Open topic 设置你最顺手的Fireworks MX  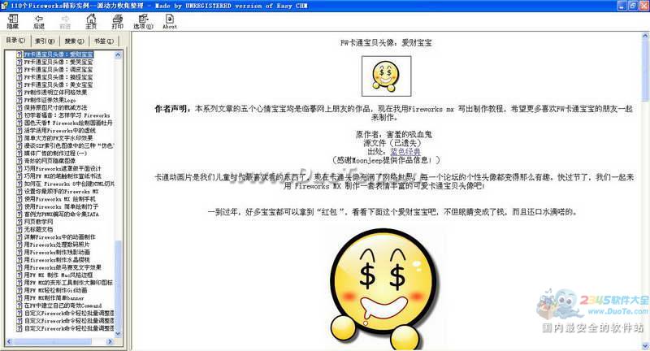pyautogui.click(x=62, y=191)
